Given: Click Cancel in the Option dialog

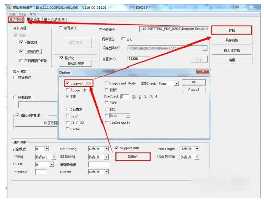Looking at the screenshot, I should pyautogui.click(x=194, y=90).
